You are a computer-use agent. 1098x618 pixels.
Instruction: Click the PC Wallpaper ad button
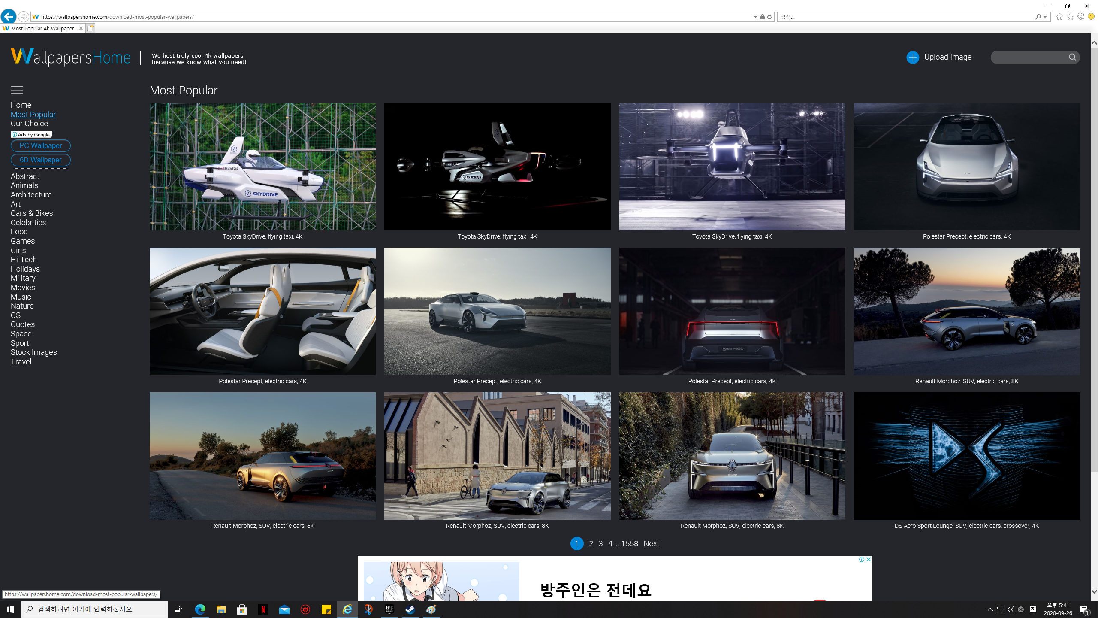click(41, 145)
